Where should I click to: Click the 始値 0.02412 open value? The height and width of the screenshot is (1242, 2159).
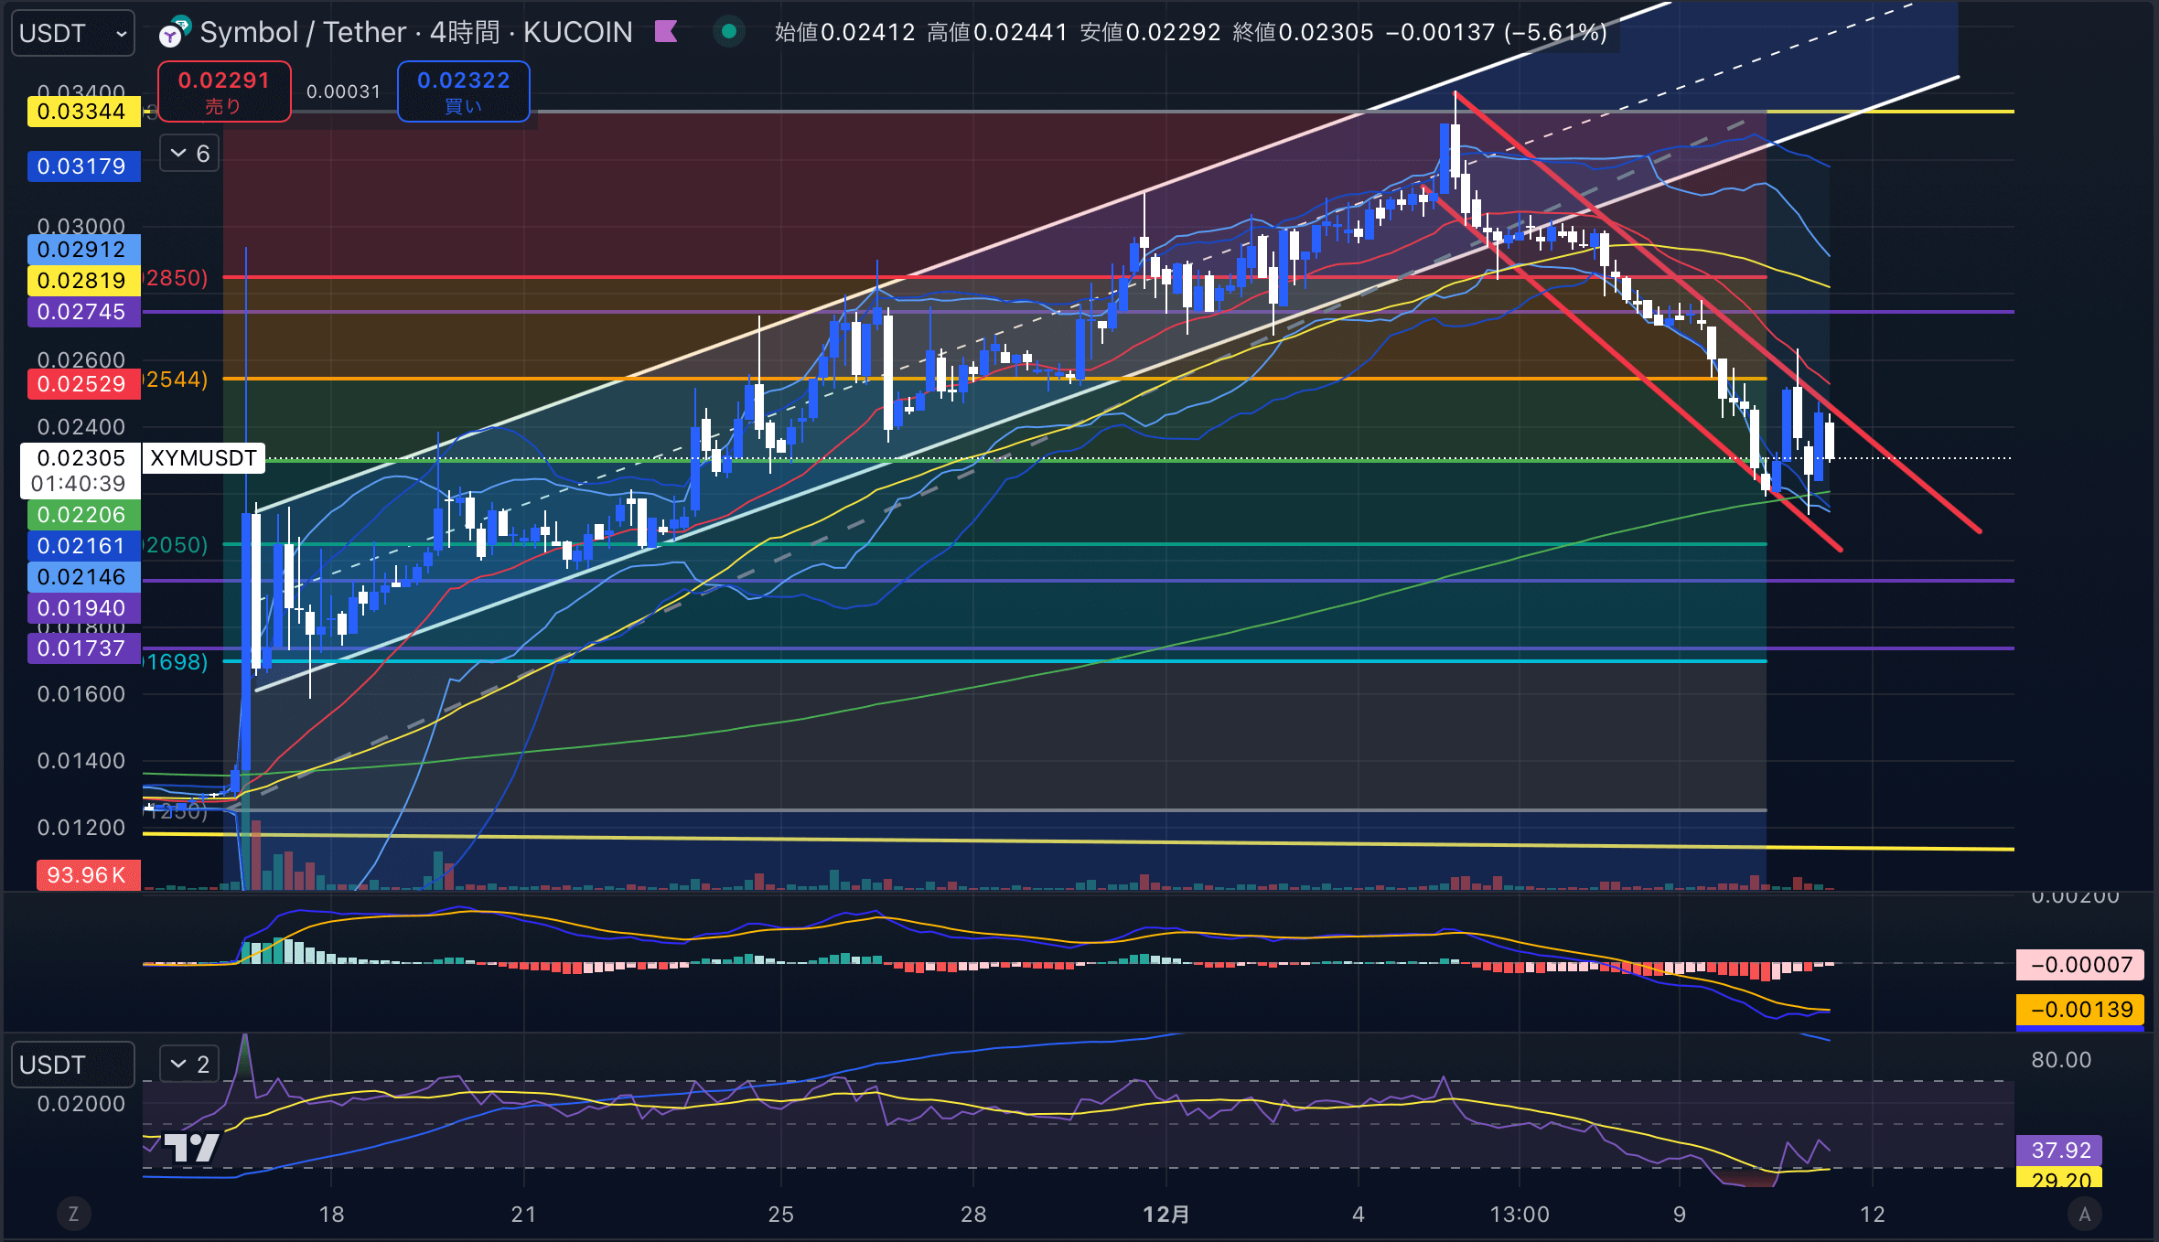coord(844,32)
